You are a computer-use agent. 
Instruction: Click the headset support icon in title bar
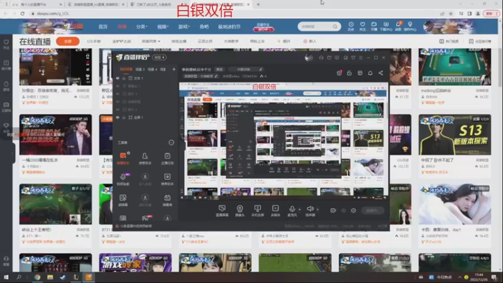[321, 58]
